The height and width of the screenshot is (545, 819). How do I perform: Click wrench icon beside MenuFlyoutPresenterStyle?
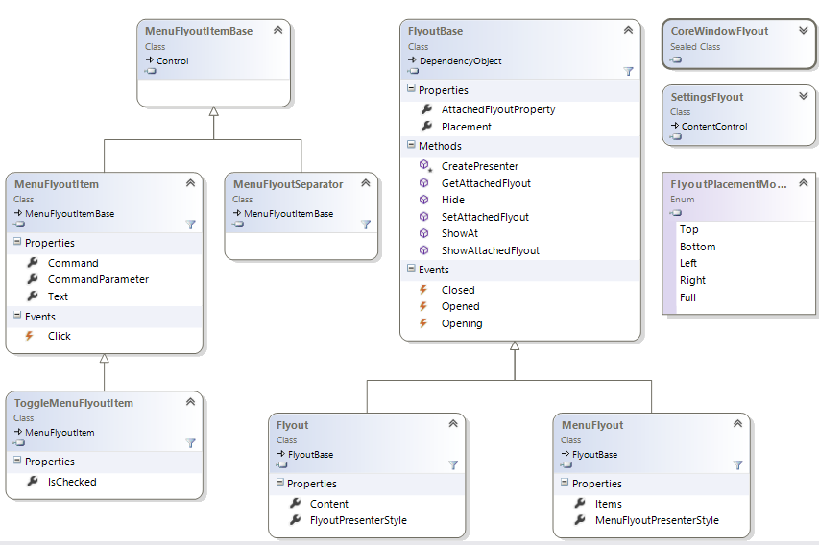point(580,520)
